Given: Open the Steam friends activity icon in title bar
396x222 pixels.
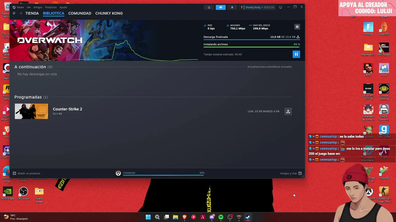Looking at the screenshot, I should pyautogui.click(x=209, y=7).
